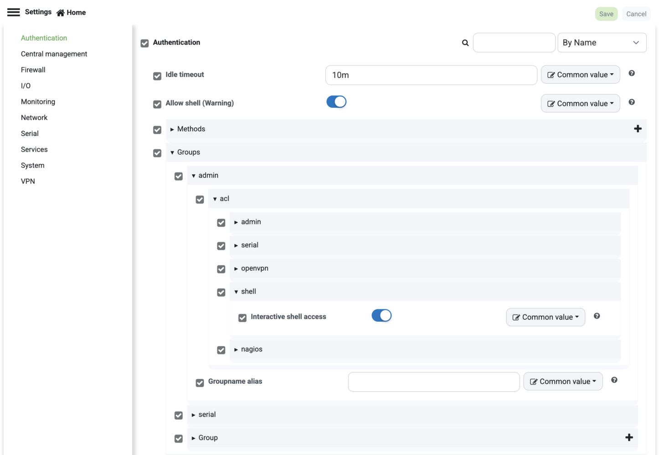
Task: Open the By Name dropdown
Action: click(602, 43)
